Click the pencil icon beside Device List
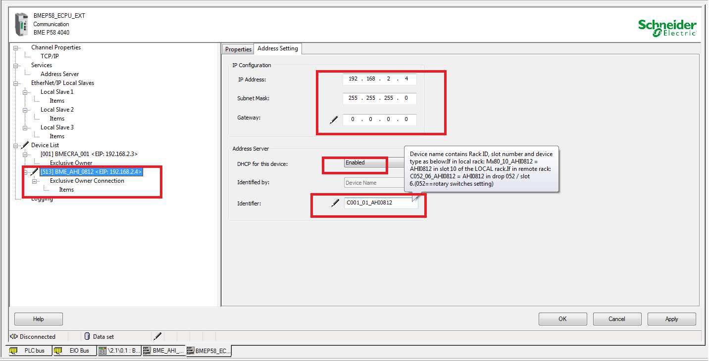The image size is (709, 361). tap(25, 145)
